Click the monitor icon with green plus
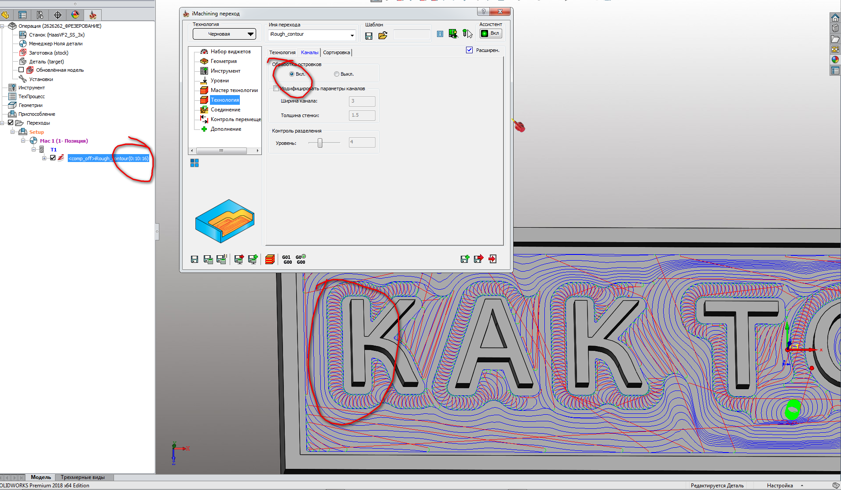 click(253, 259)
